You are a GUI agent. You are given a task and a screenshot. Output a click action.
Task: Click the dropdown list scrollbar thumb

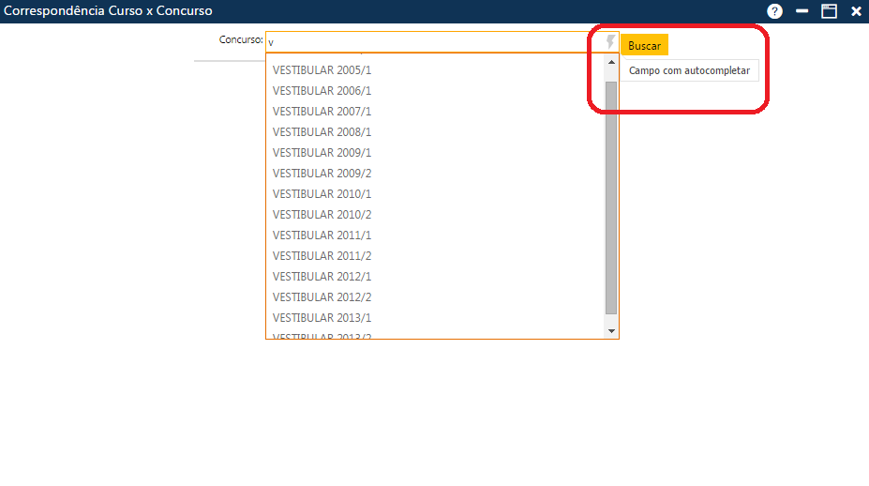click(x=611, y=197)
